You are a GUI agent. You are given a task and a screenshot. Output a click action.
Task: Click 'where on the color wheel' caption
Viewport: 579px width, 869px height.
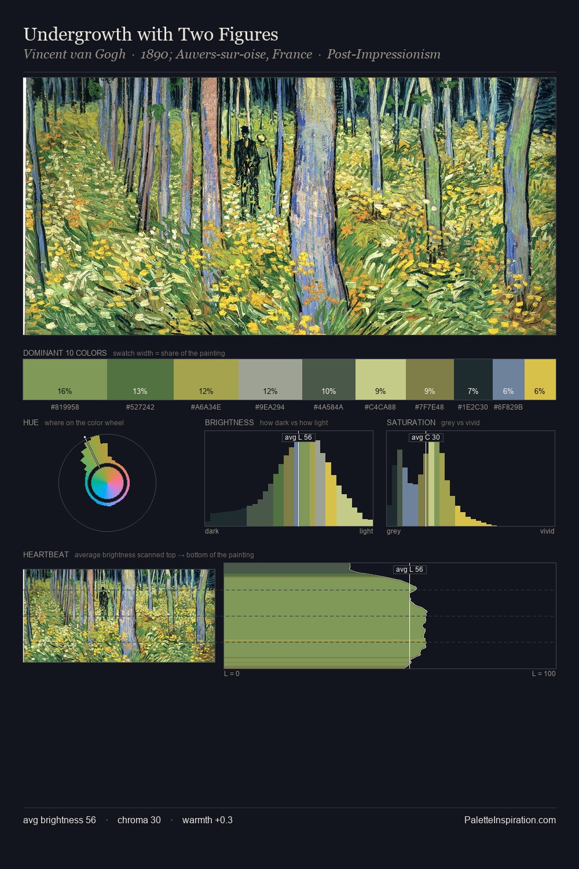point(84,423)
